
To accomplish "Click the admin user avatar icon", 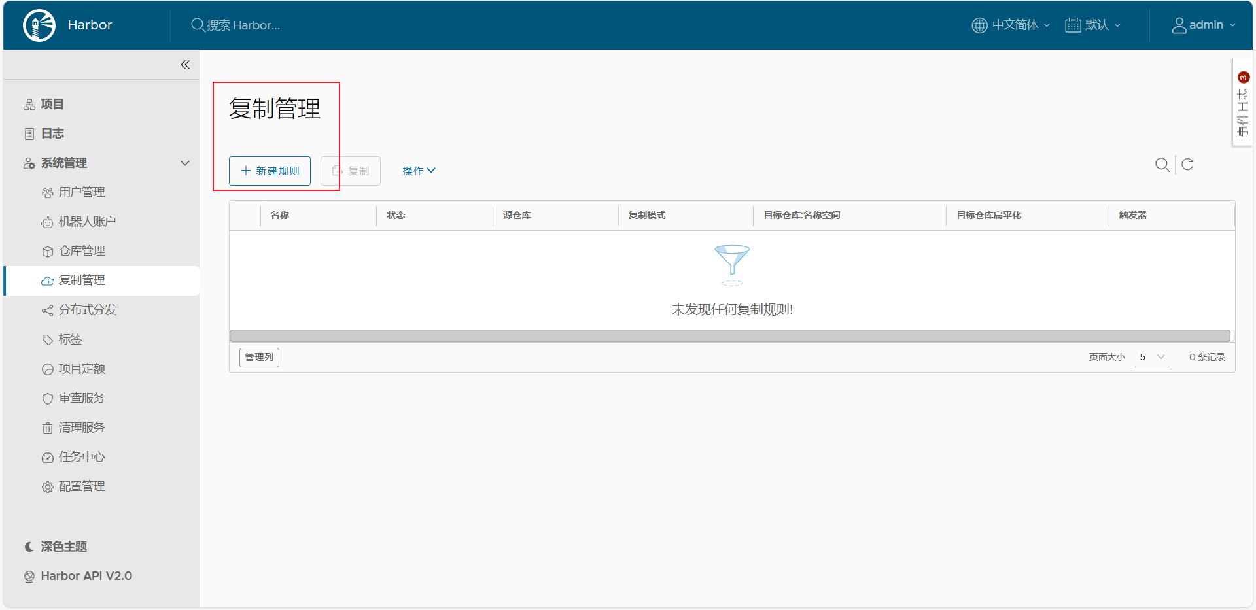I will click(x=1179, y=25).
